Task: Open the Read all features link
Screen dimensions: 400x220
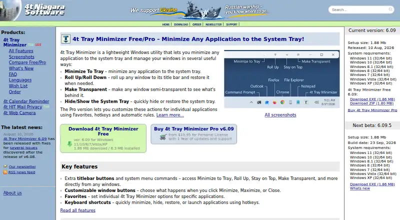Action: pos(78,210)
